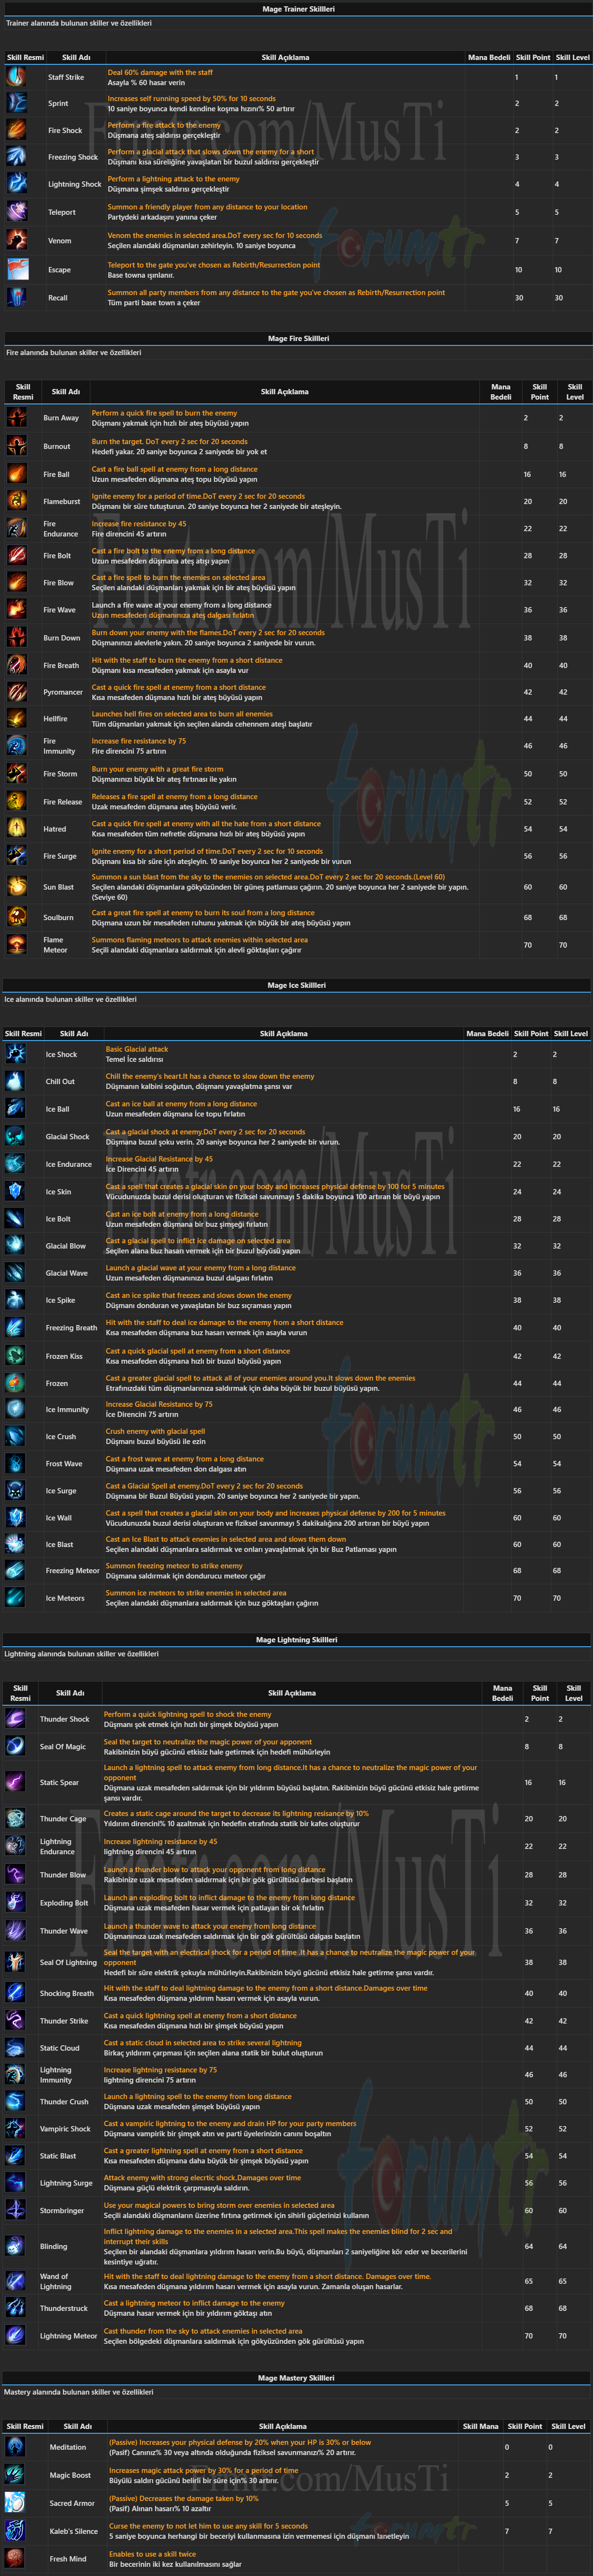Select the Recall skill icon

click(17, 297)
